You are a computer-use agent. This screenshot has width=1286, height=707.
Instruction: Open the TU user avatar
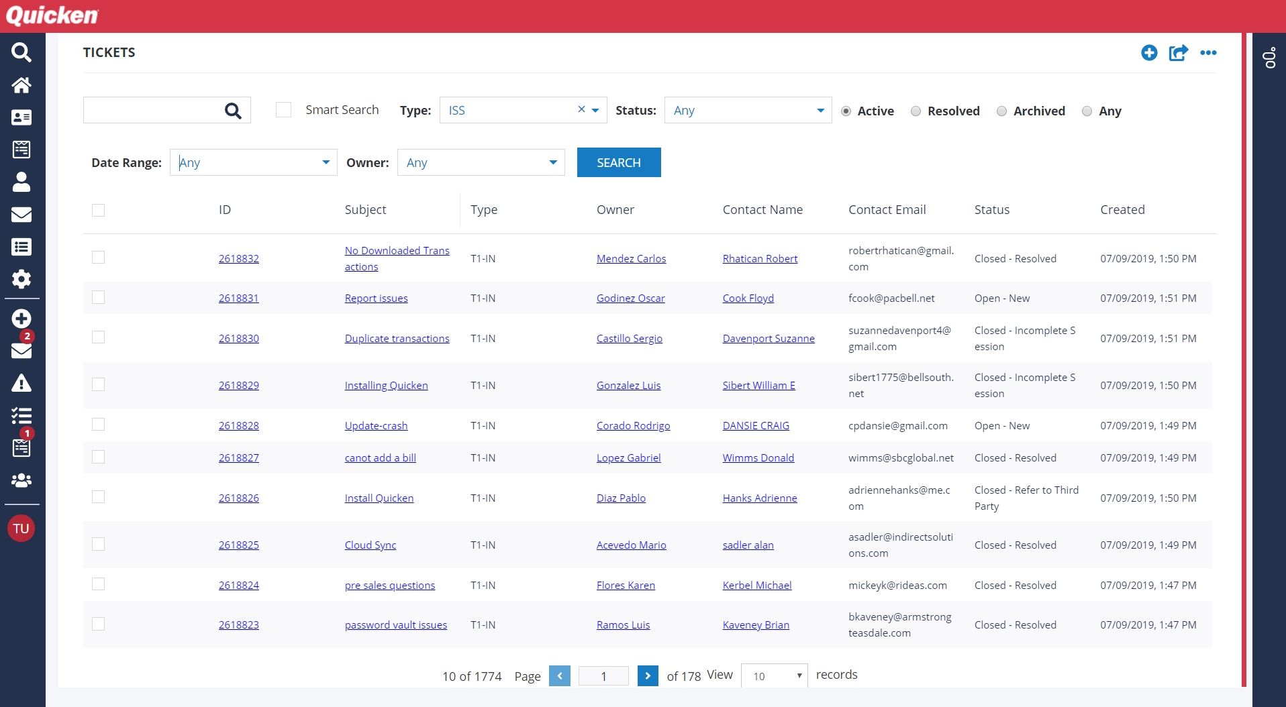click(21, 529)
